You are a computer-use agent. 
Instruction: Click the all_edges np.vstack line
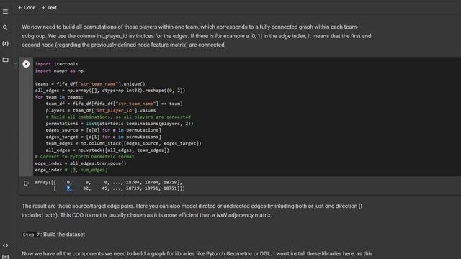pos(107,150)
